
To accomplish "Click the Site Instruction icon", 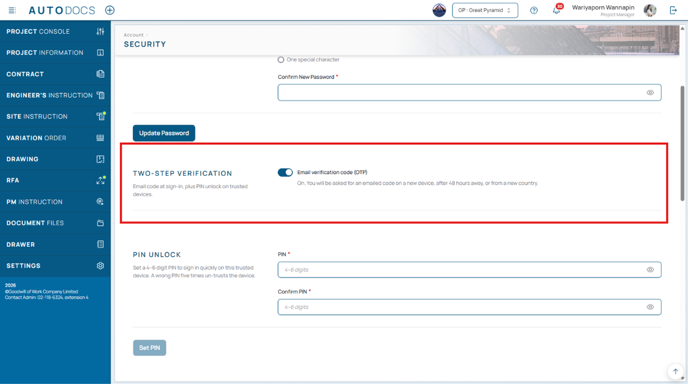I will pyautogui.click(x=100, y=116).
